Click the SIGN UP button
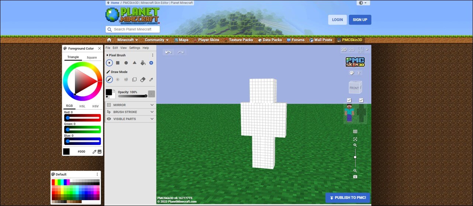473x206 pixels. [360, 20]
